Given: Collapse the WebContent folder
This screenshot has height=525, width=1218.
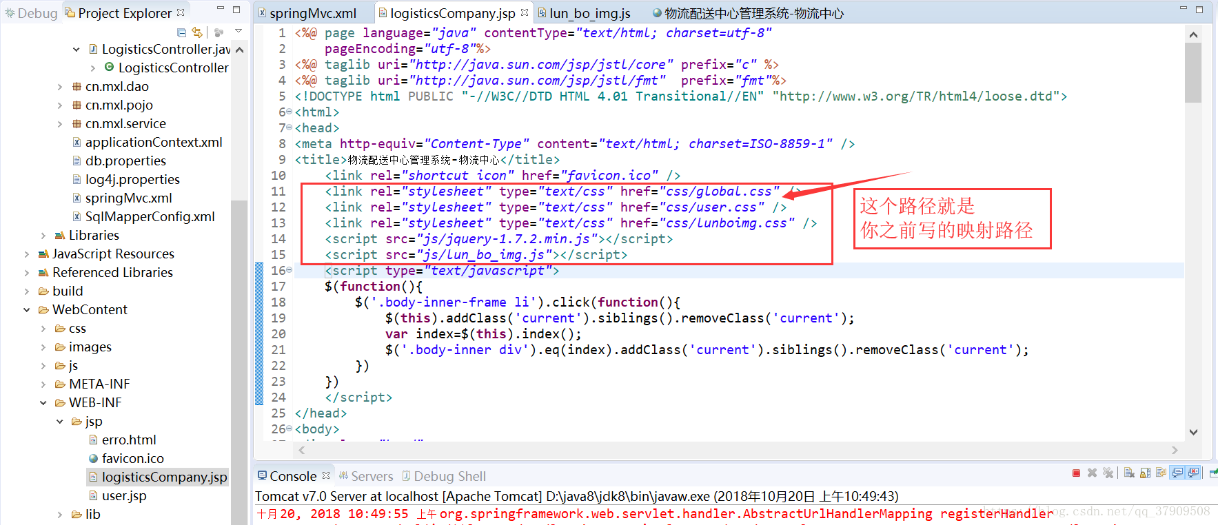Looking at the screenshot, I should point(27,309).
